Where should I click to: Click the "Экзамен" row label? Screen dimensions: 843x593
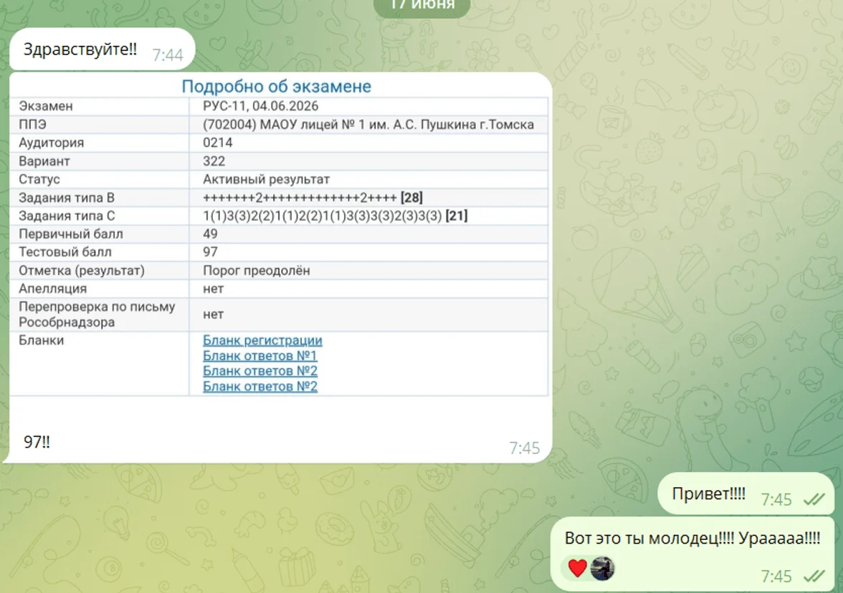tap(46, 106)
